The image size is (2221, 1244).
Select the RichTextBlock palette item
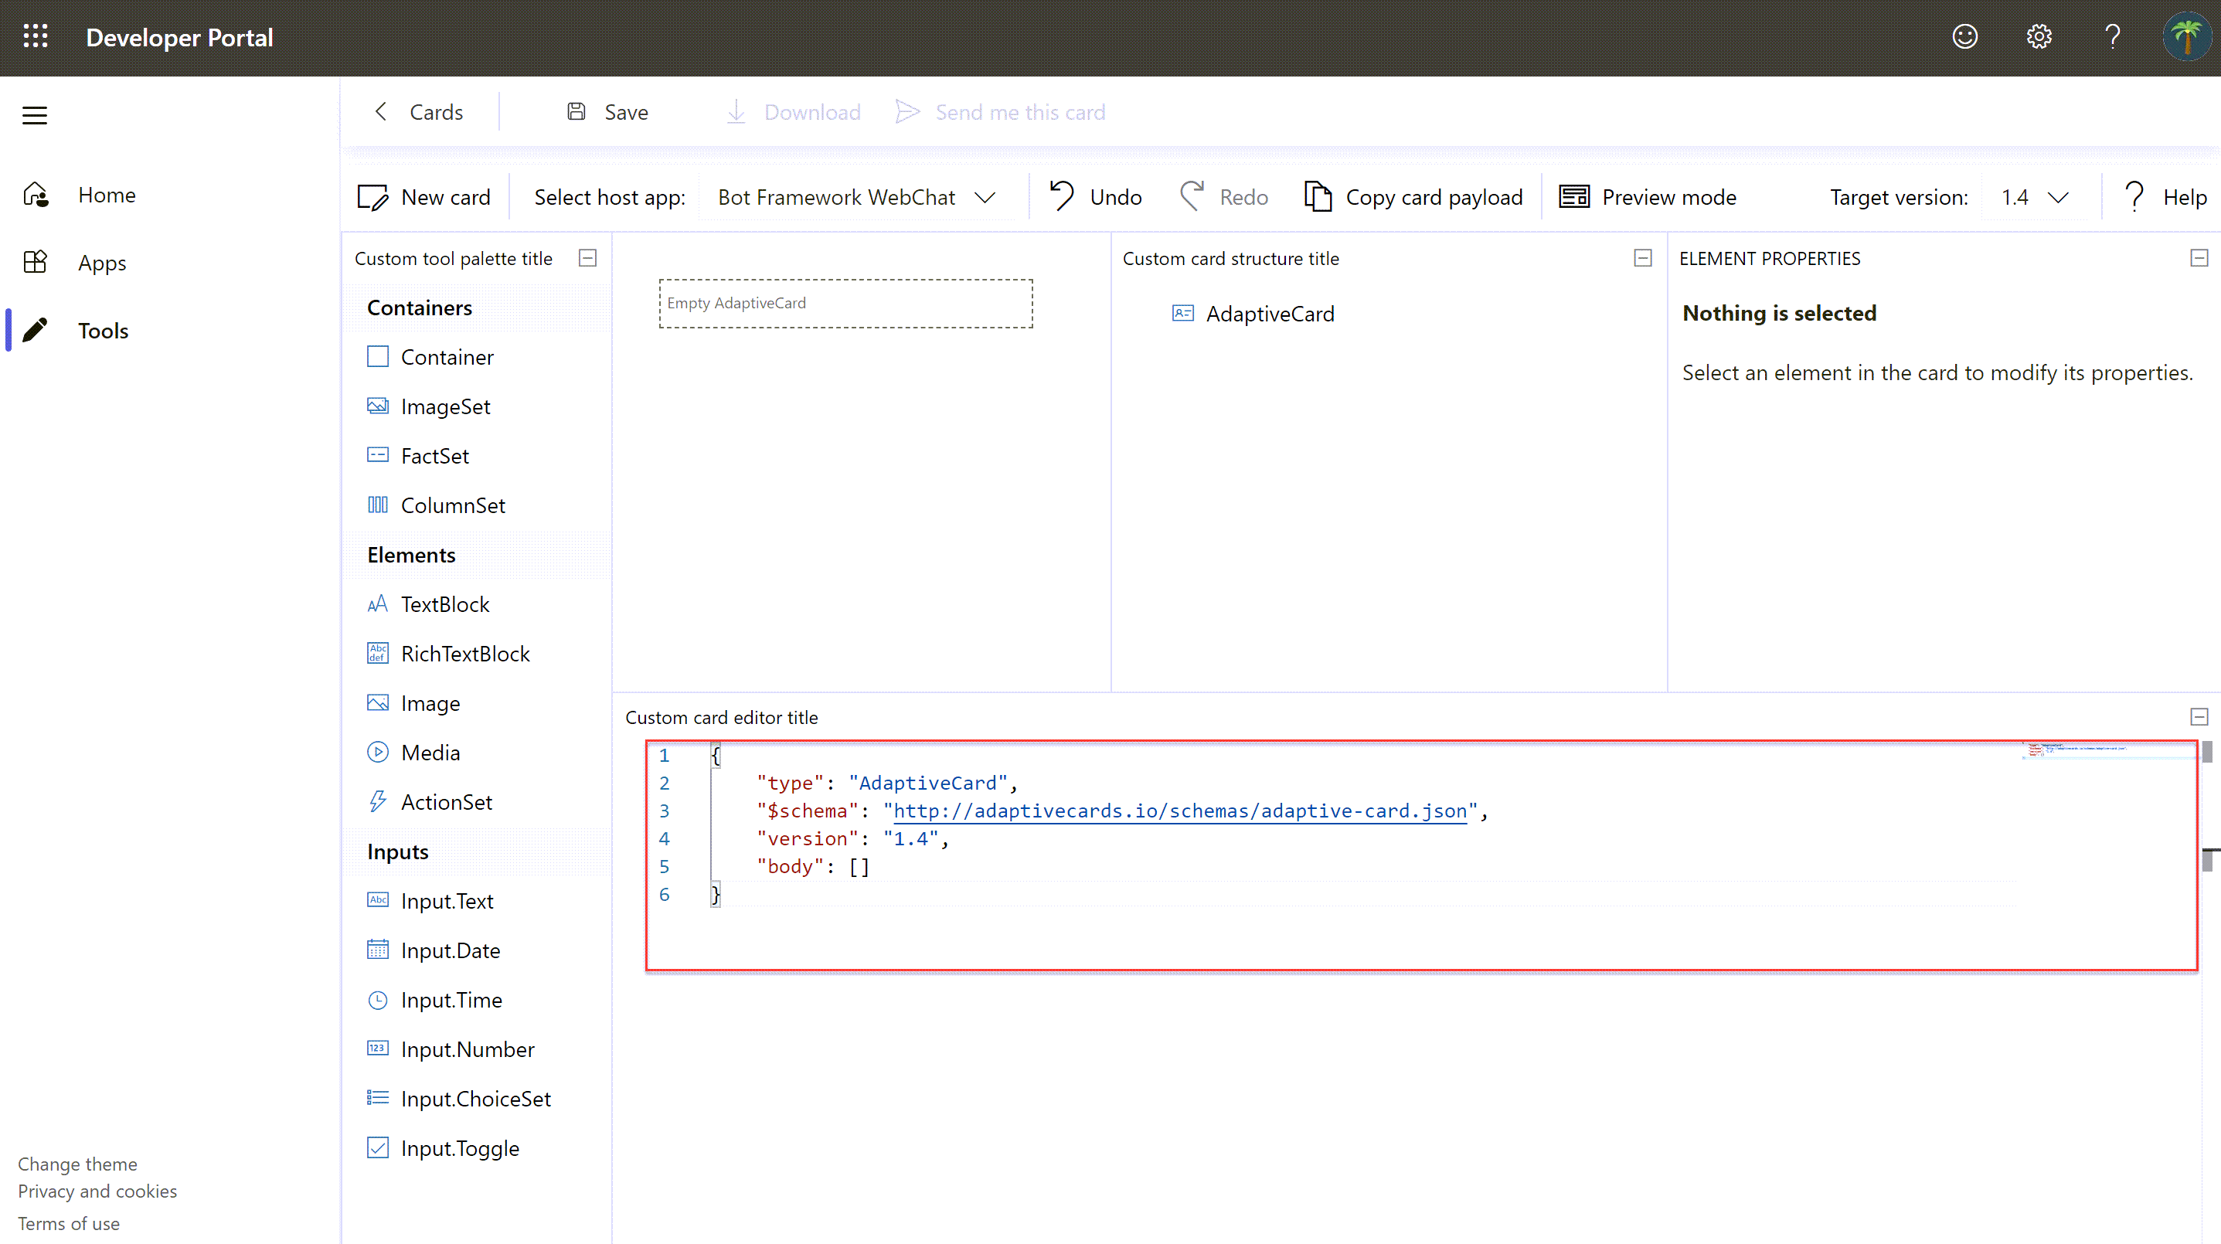(x=478, y=654)
